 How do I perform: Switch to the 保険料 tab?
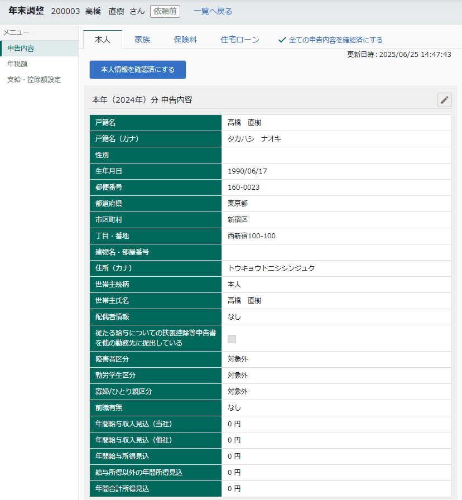[x=185, y=40]
